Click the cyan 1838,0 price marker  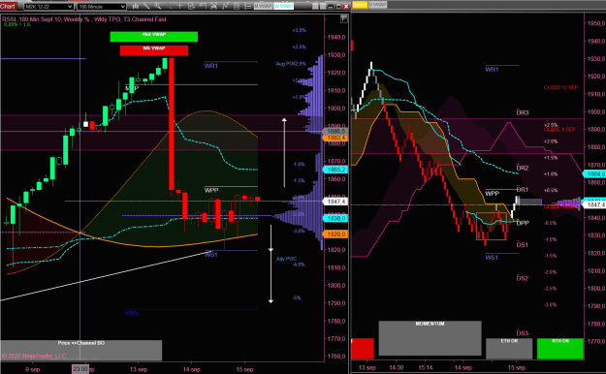335,218
